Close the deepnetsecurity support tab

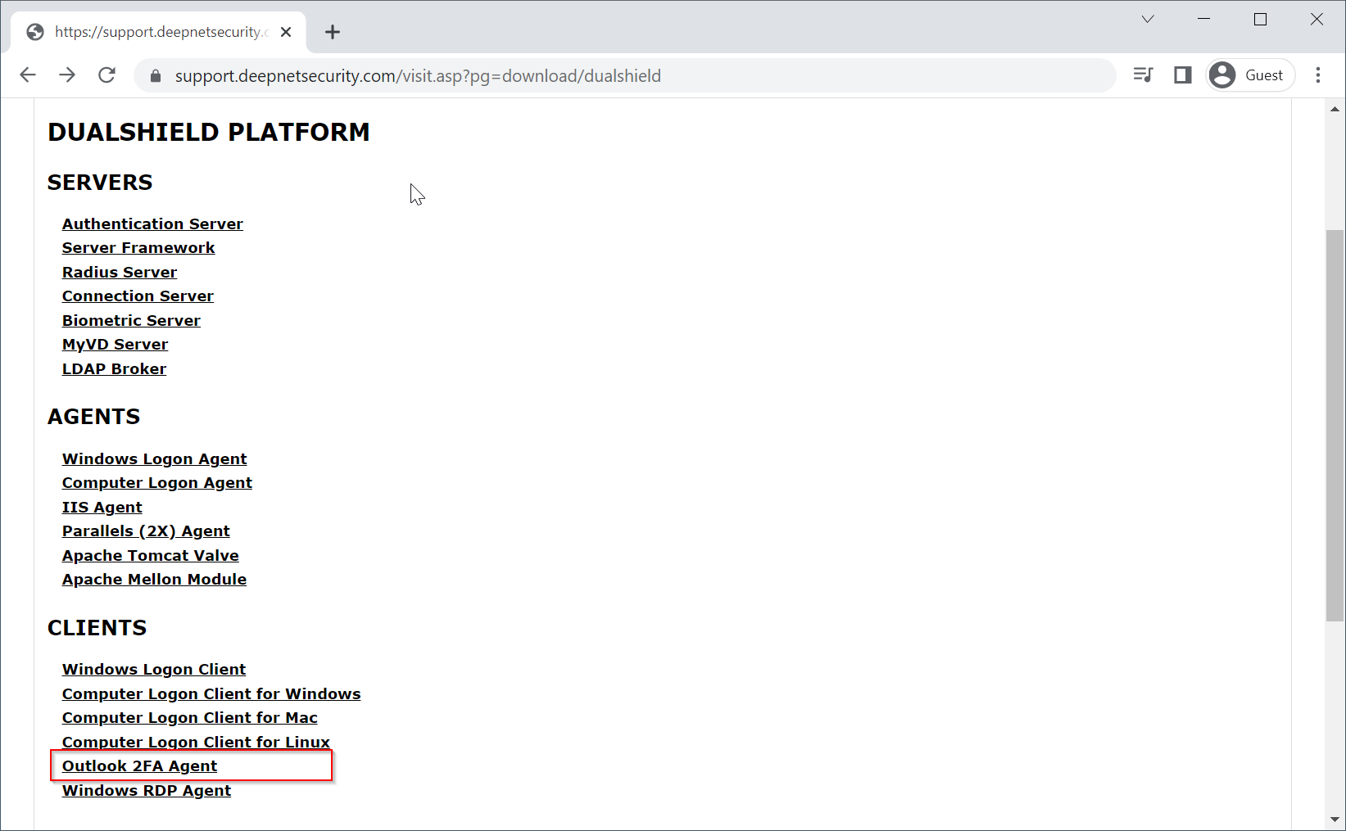click(x=286, y=32)
